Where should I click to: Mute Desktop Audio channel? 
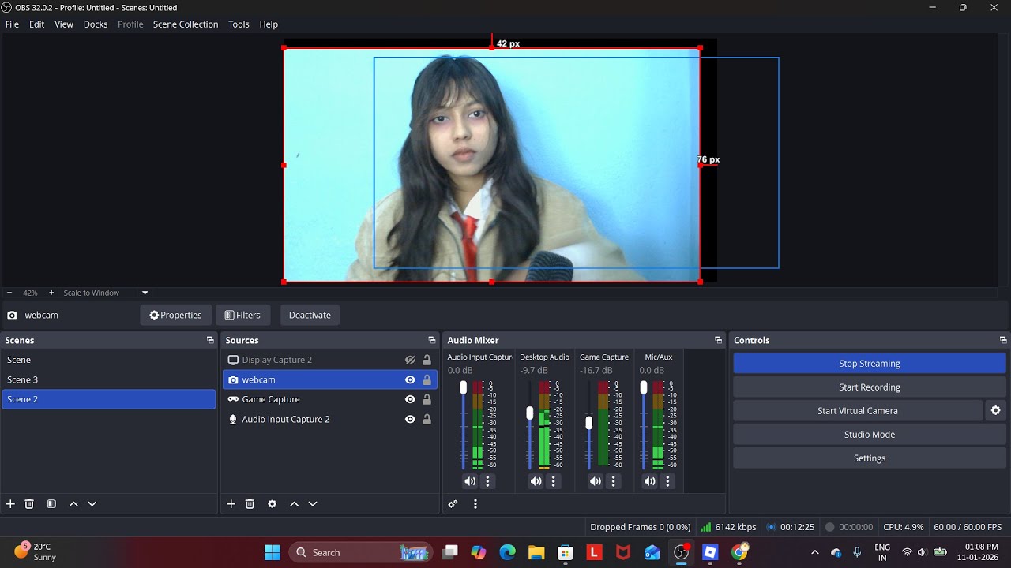536,481
